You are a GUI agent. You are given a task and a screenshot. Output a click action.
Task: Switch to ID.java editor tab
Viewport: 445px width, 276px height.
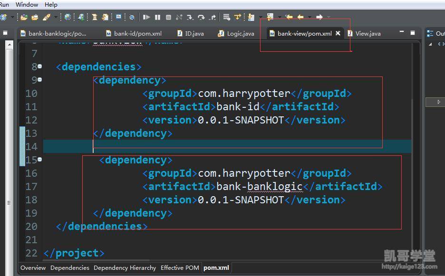[x=191, y=33]
